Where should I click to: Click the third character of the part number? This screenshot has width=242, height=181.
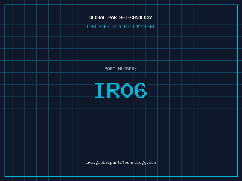click(127, 91)
